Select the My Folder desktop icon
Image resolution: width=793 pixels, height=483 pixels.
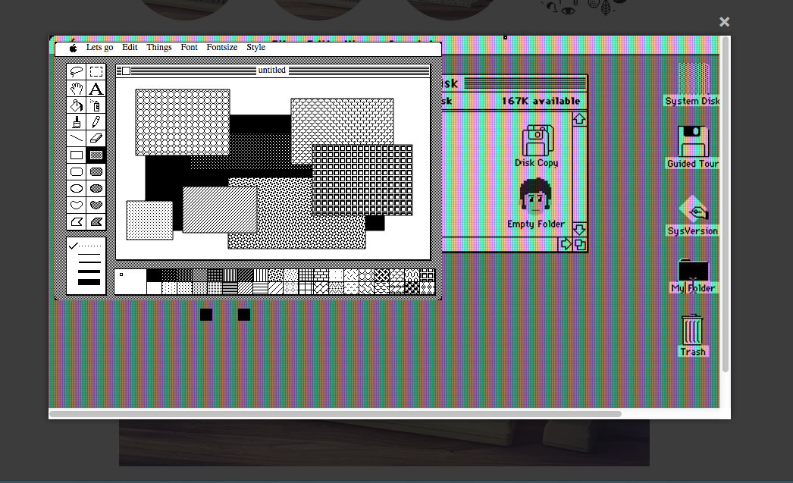[x=693, y=276]
